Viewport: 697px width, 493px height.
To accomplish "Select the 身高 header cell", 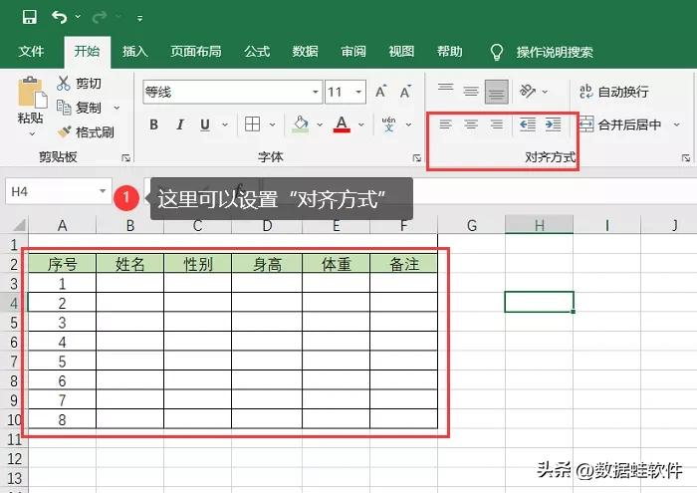I will coord(266,264).
